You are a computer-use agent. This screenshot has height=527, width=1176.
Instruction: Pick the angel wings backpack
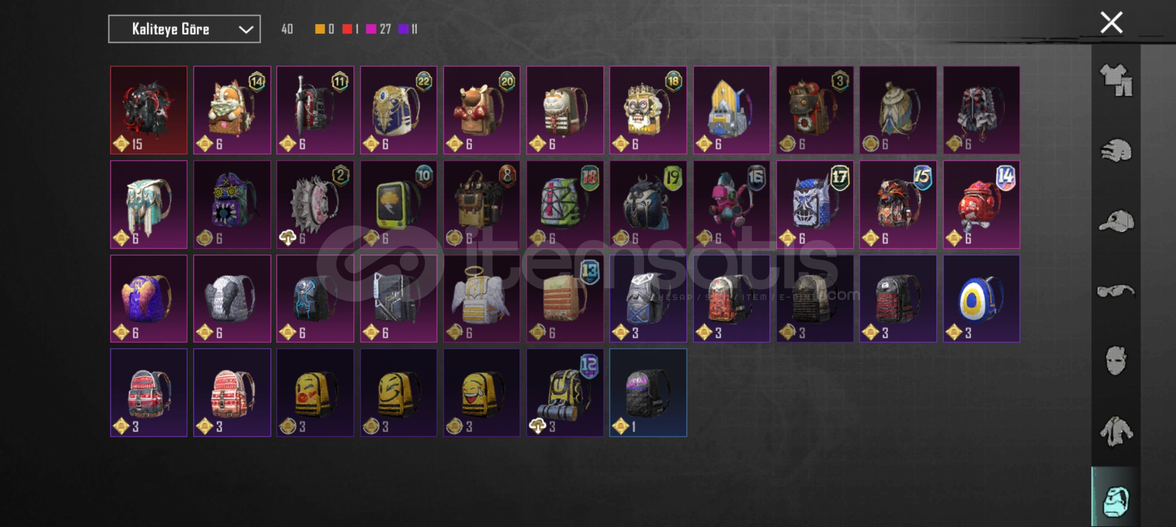(x=482, y=299)
